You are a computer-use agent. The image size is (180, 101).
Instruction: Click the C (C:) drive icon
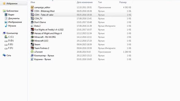point(6,37)
